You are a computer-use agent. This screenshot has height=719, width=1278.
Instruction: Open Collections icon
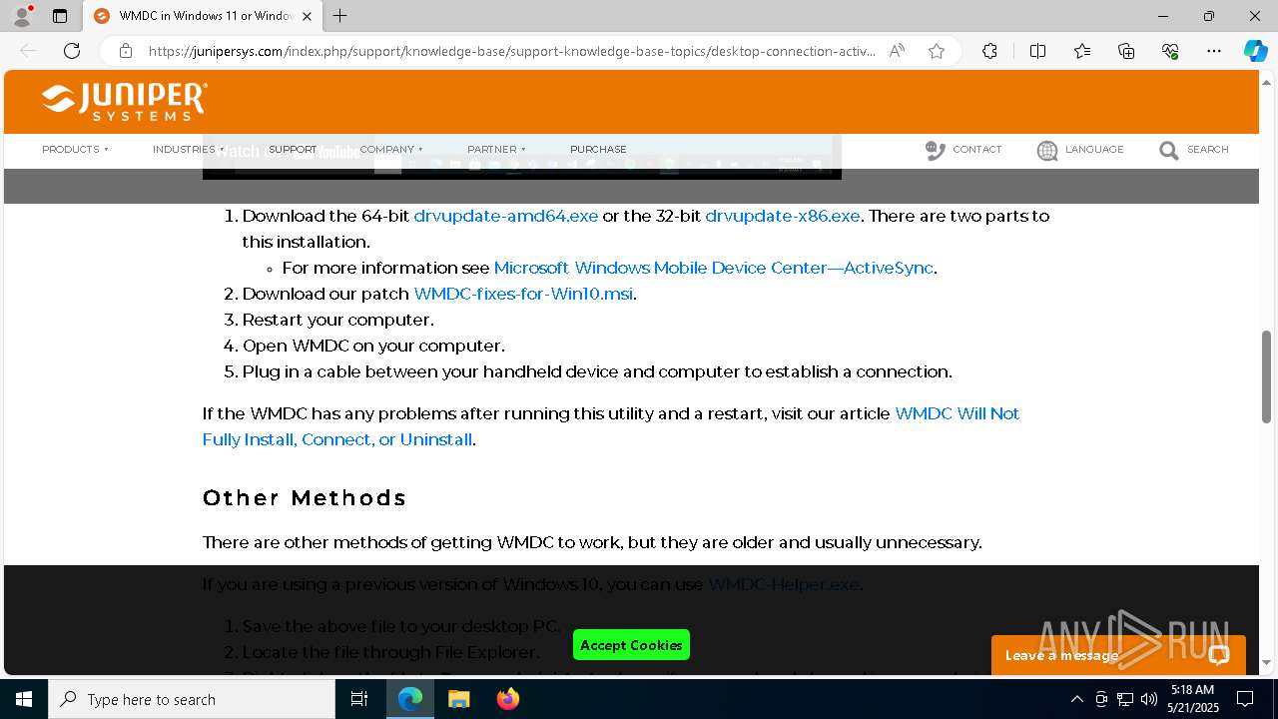tap(1126, 51)
